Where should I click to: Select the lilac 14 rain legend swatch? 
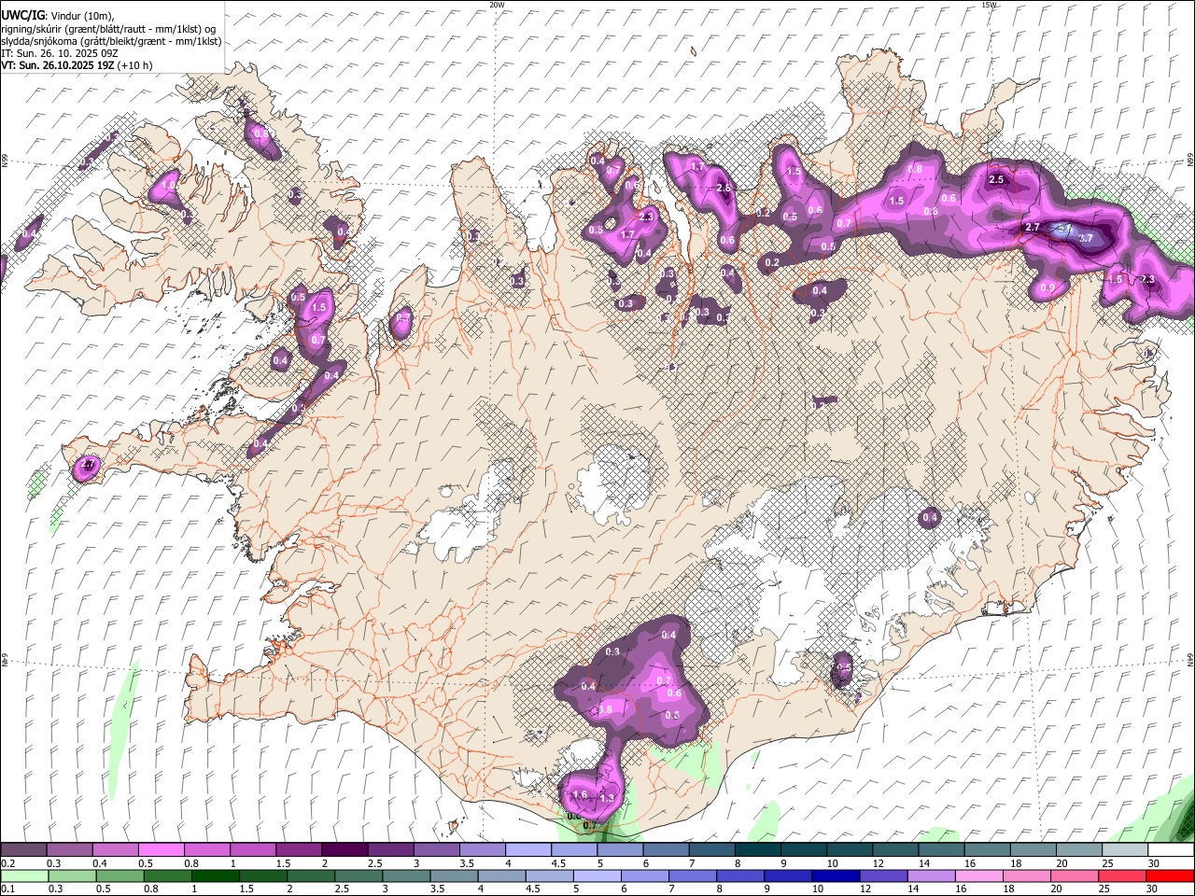[x=932, y=876]
